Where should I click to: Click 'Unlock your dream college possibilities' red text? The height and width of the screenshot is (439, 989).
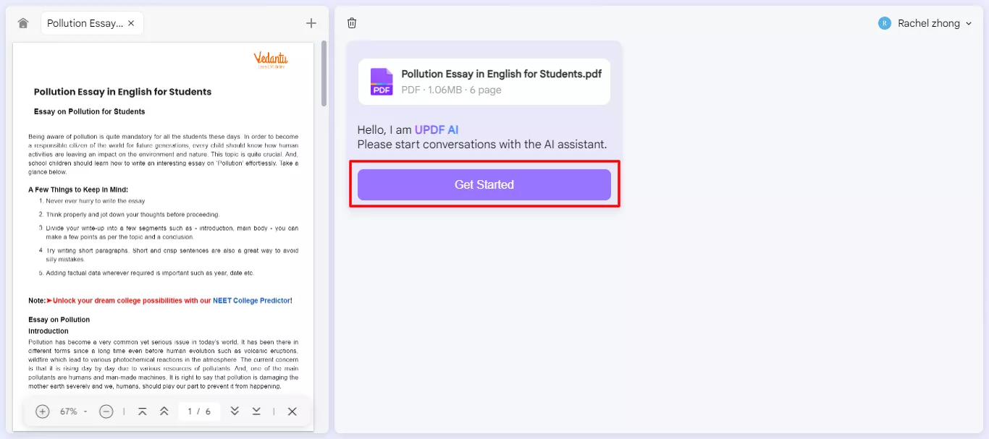[132, 300]
